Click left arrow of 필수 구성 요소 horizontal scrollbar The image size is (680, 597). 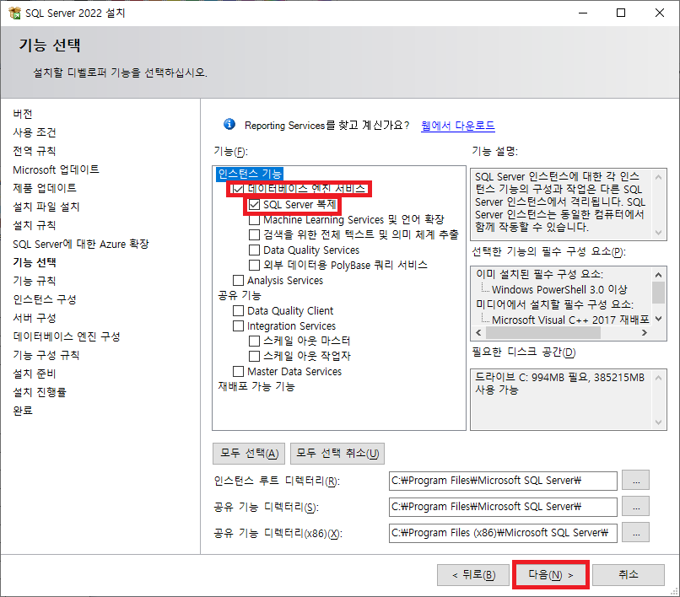click(478, 332)
